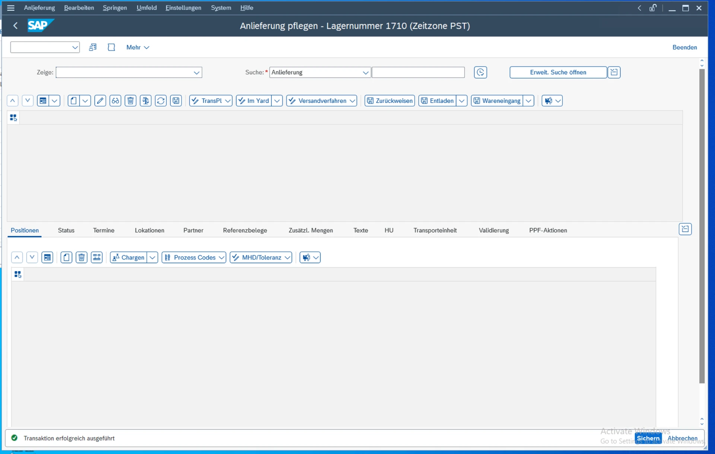Image resolution: width=715 pixels, height=454 pixels.
Task: Click the Sichern button
Action: 648,438
